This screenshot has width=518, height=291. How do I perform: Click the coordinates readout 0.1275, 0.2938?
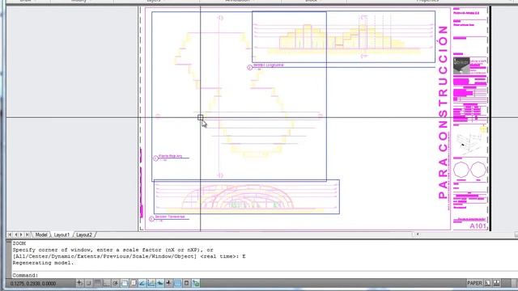click(33, 284)
